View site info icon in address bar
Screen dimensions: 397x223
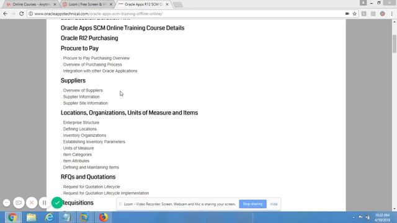point(30,14)
